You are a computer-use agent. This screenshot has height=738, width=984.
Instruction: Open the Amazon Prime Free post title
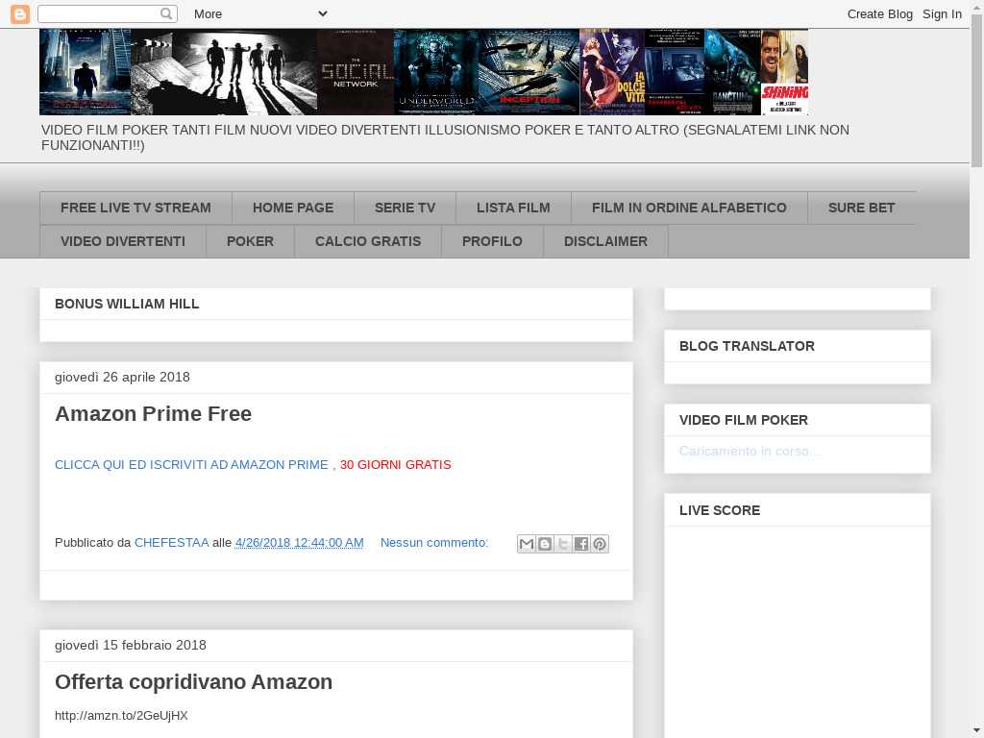click(x=153, y=414)
